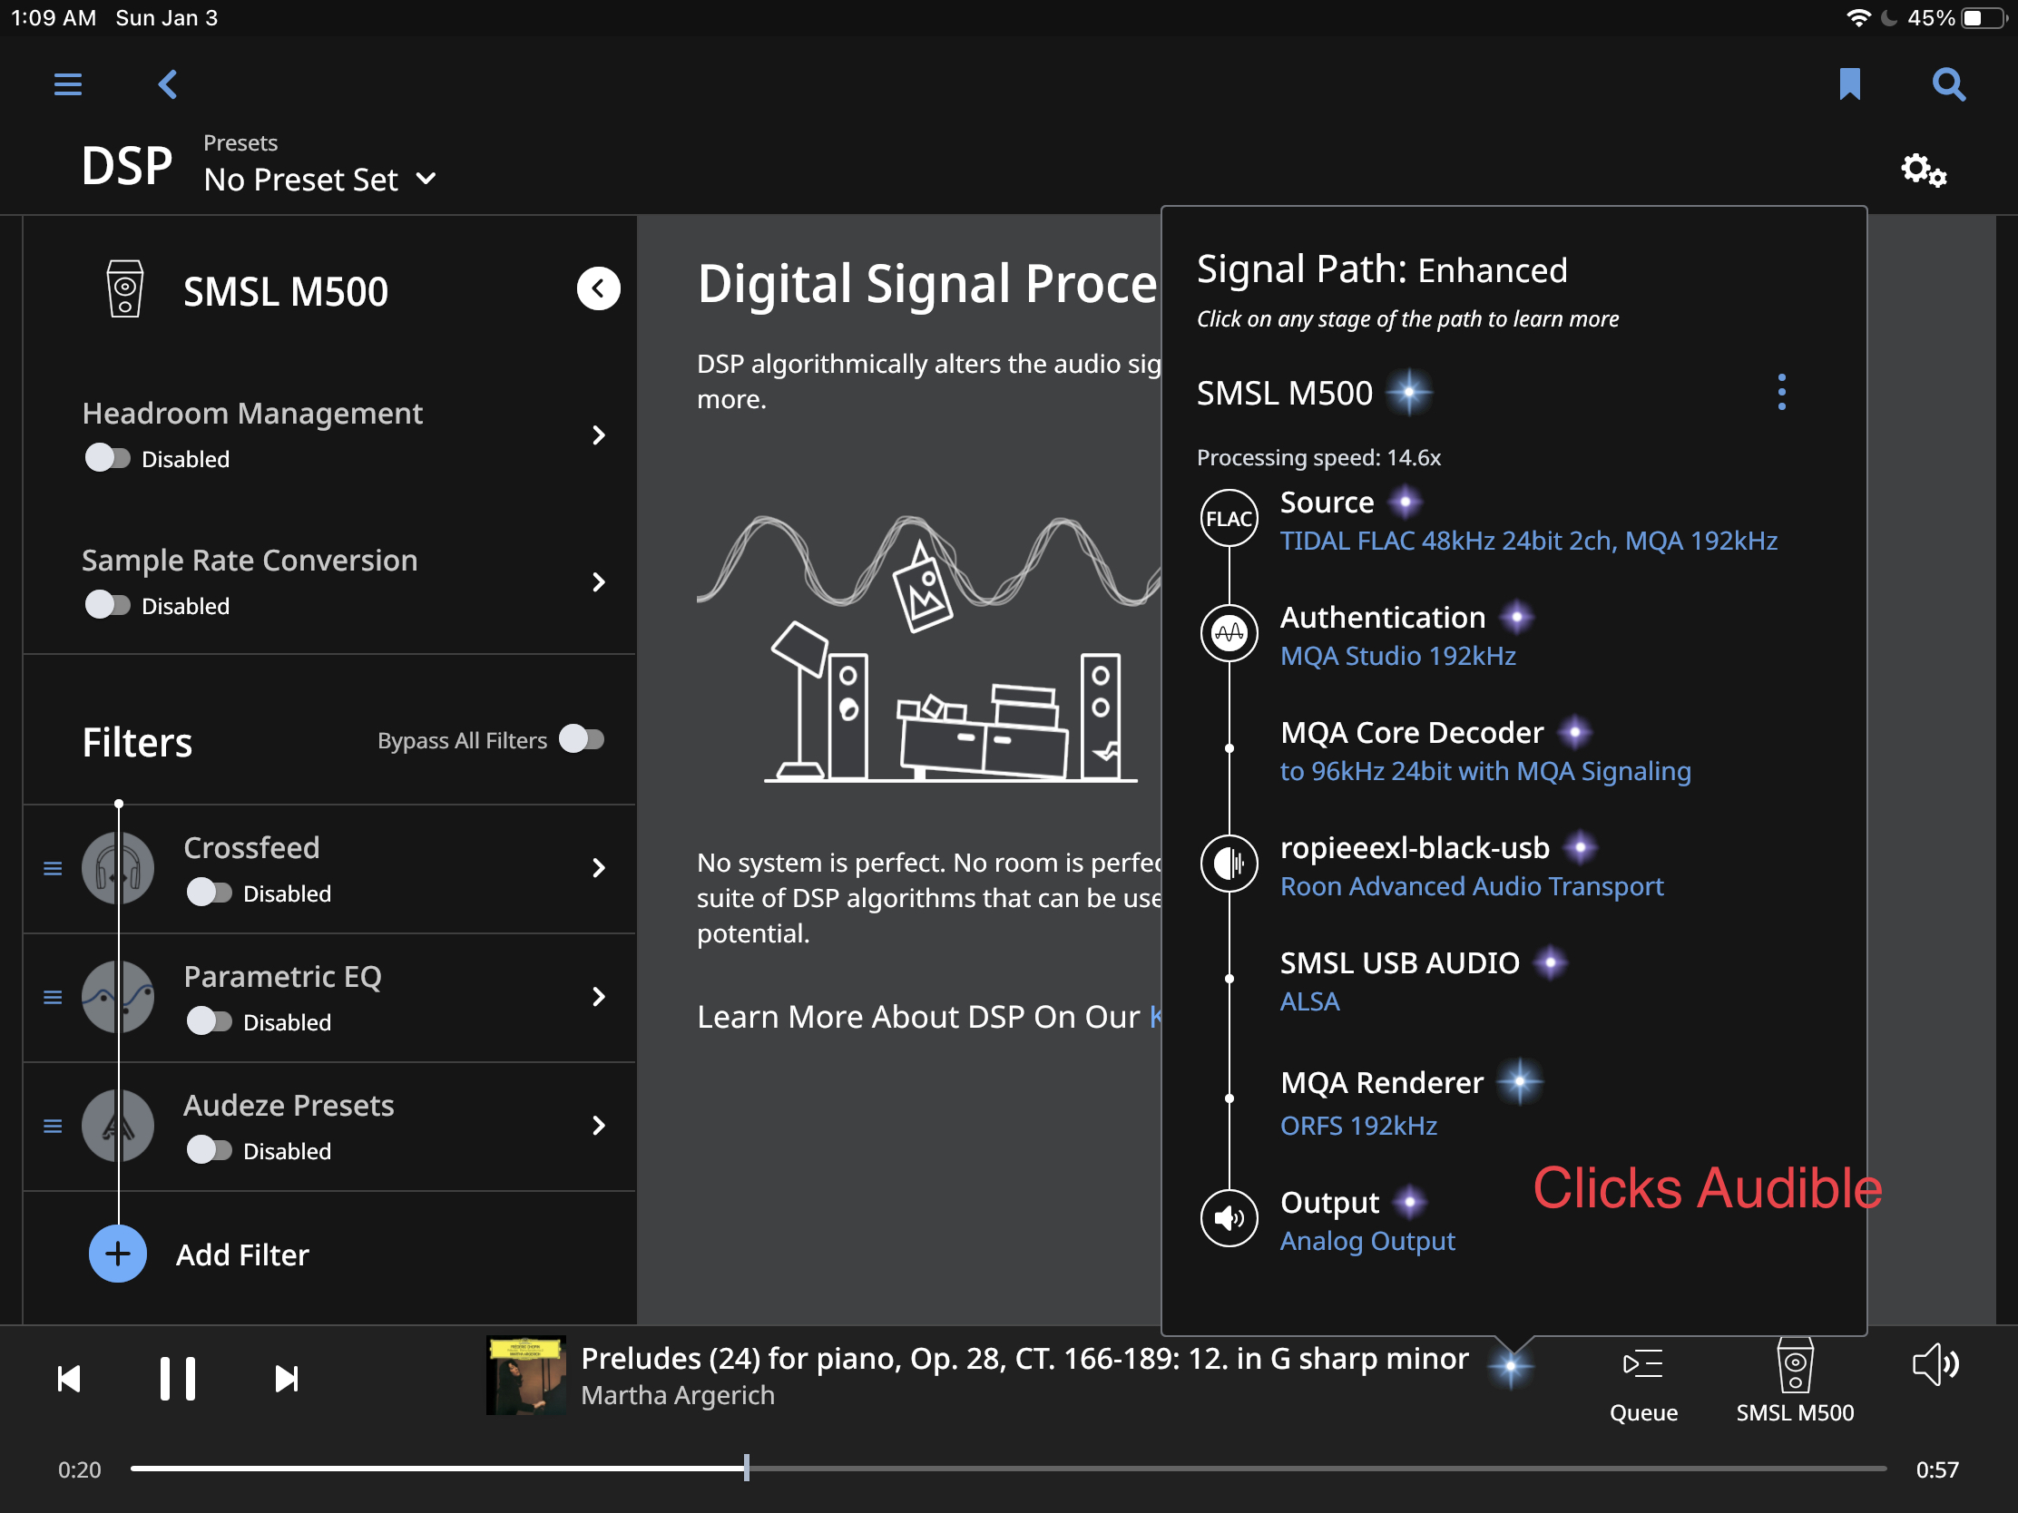Click the track progress slider handle
The width and height of the screenshot is (2018, 1513).
746,1468
